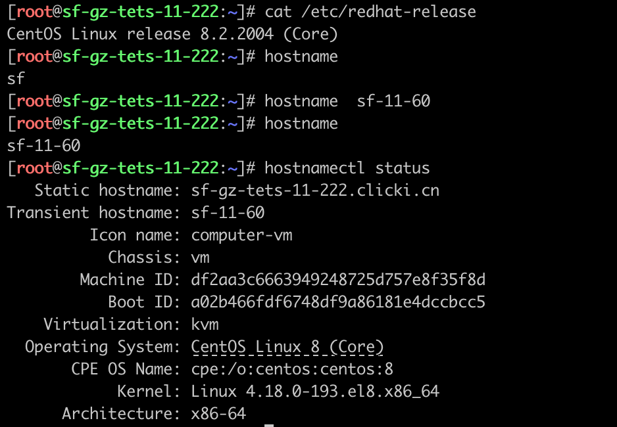Viewport: 617px width, 427px height.
Task: Click the cat /etc/redhat-release command
Action: pyautogui.click(x=370, y=12)
